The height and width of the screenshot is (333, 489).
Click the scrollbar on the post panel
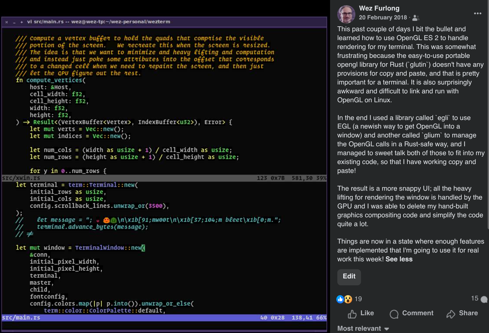[487, 115]
